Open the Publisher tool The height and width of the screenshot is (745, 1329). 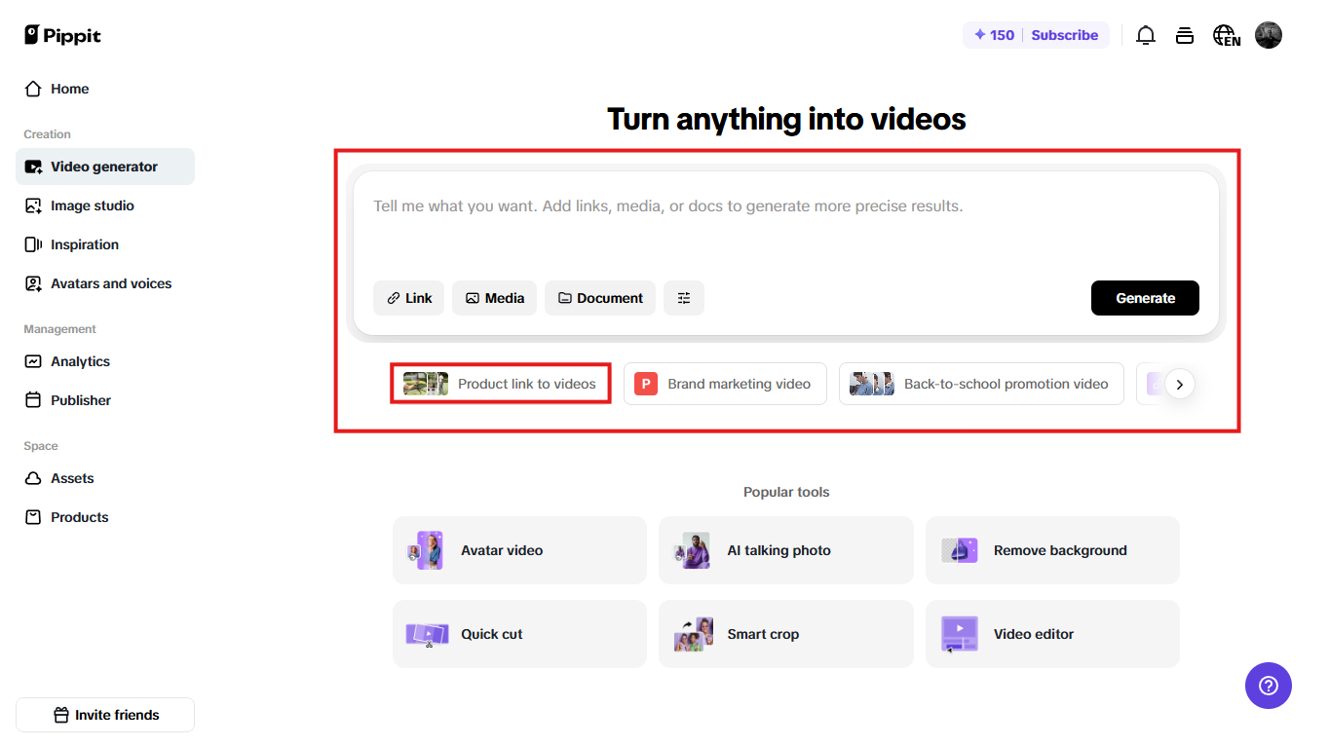tap(79, 399)
